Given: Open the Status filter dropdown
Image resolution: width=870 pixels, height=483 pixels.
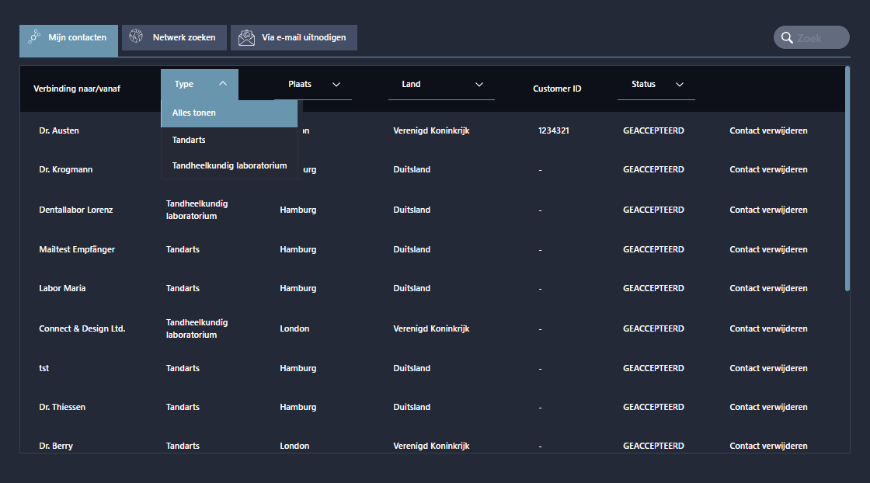Looking at the screenshot, I should click(680, 85).
